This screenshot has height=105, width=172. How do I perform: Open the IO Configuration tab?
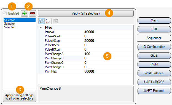[x=154, y=47]
